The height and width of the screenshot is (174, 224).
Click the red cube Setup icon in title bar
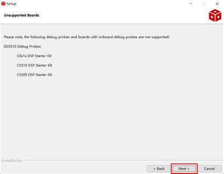coord(3,4)
